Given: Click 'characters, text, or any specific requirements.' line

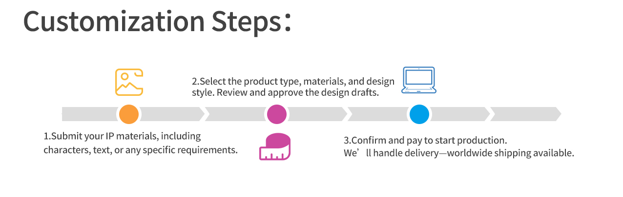Looking at the screenshot, I should pyautogui.click(x=141, y=150).
